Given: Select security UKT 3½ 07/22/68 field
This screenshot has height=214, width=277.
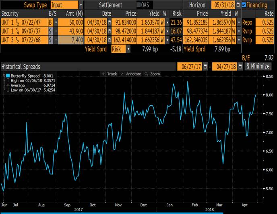Looking at the screenshot, I should [25, 40].
